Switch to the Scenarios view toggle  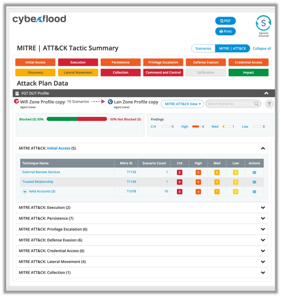pyautogui.click(x=203, y=48)
